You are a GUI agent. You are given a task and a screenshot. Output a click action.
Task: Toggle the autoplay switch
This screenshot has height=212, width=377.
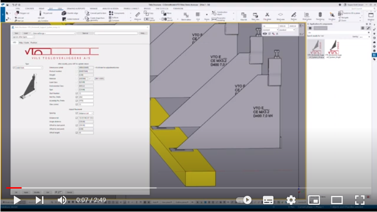(244, 200)
